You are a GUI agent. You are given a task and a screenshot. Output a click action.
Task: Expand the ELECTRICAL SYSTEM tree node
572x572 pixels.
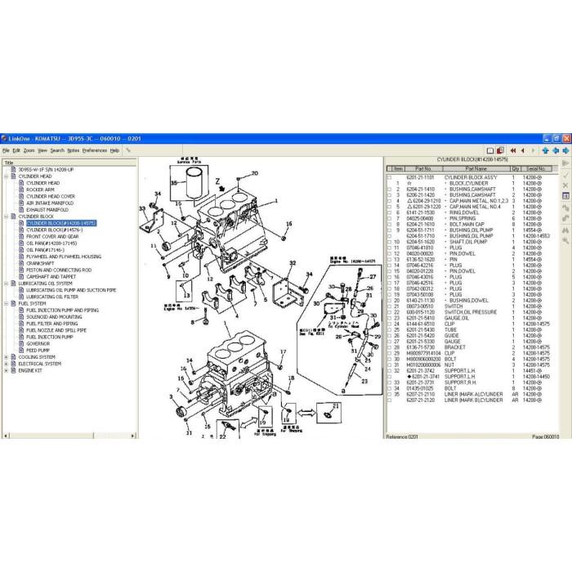(6, 364)
